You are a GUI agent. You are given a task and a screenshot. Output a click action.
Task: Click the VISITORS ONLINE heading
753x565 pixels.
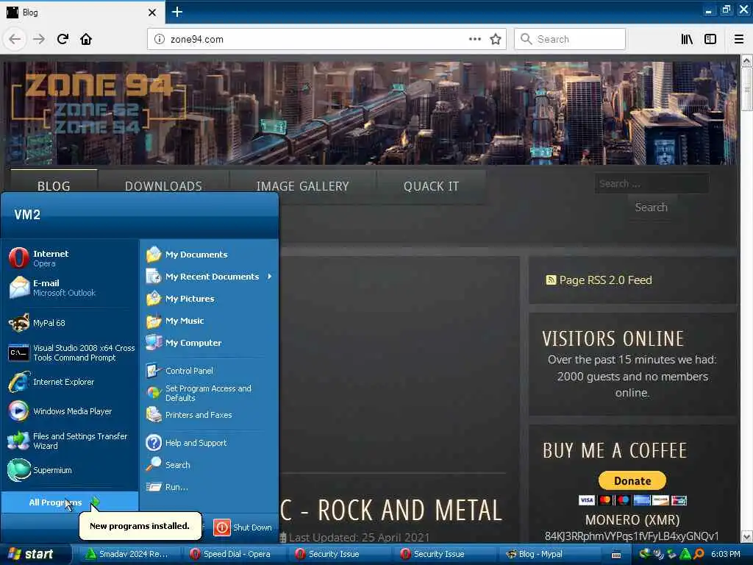[x=613, y=338]
